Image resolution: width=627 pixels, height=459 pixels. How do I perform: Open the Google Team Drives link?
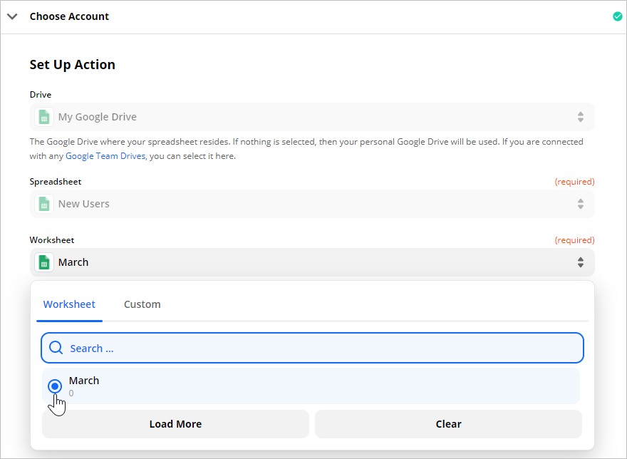click(x=105, y=156)
